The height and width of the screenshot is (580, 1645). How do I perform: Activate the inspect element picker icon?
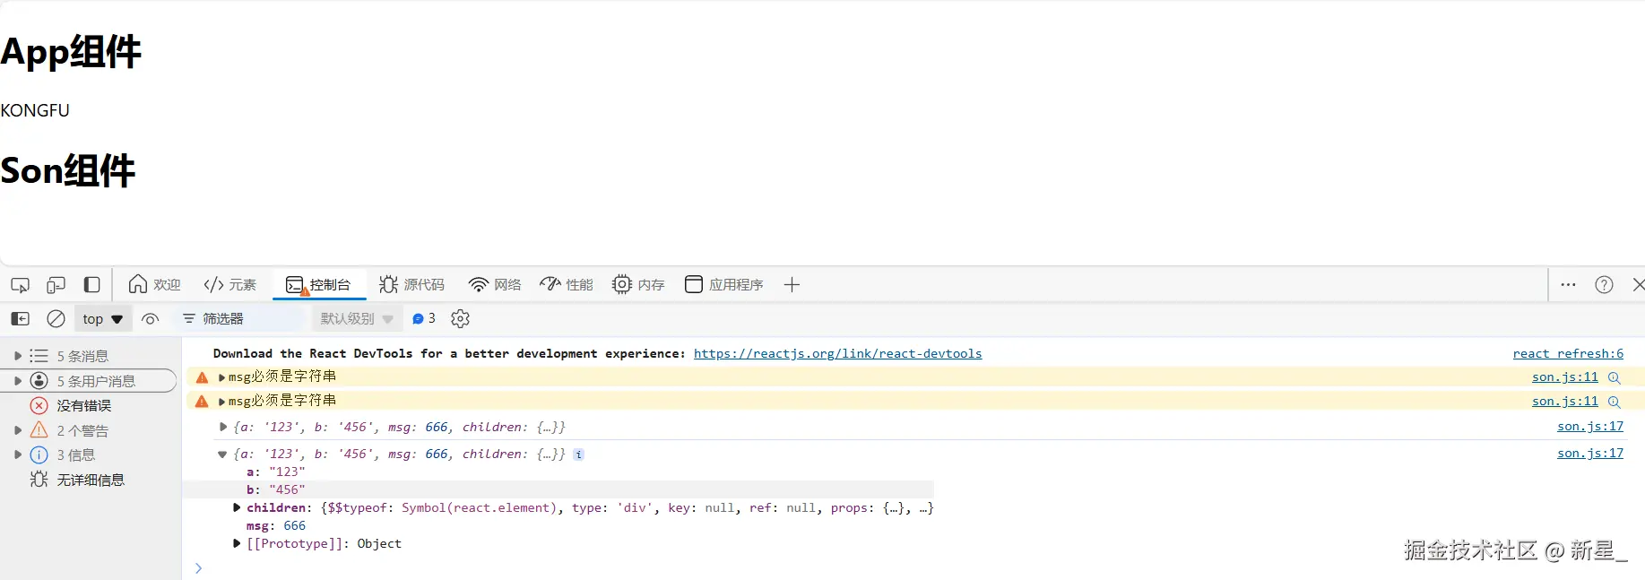pos(20,285)
